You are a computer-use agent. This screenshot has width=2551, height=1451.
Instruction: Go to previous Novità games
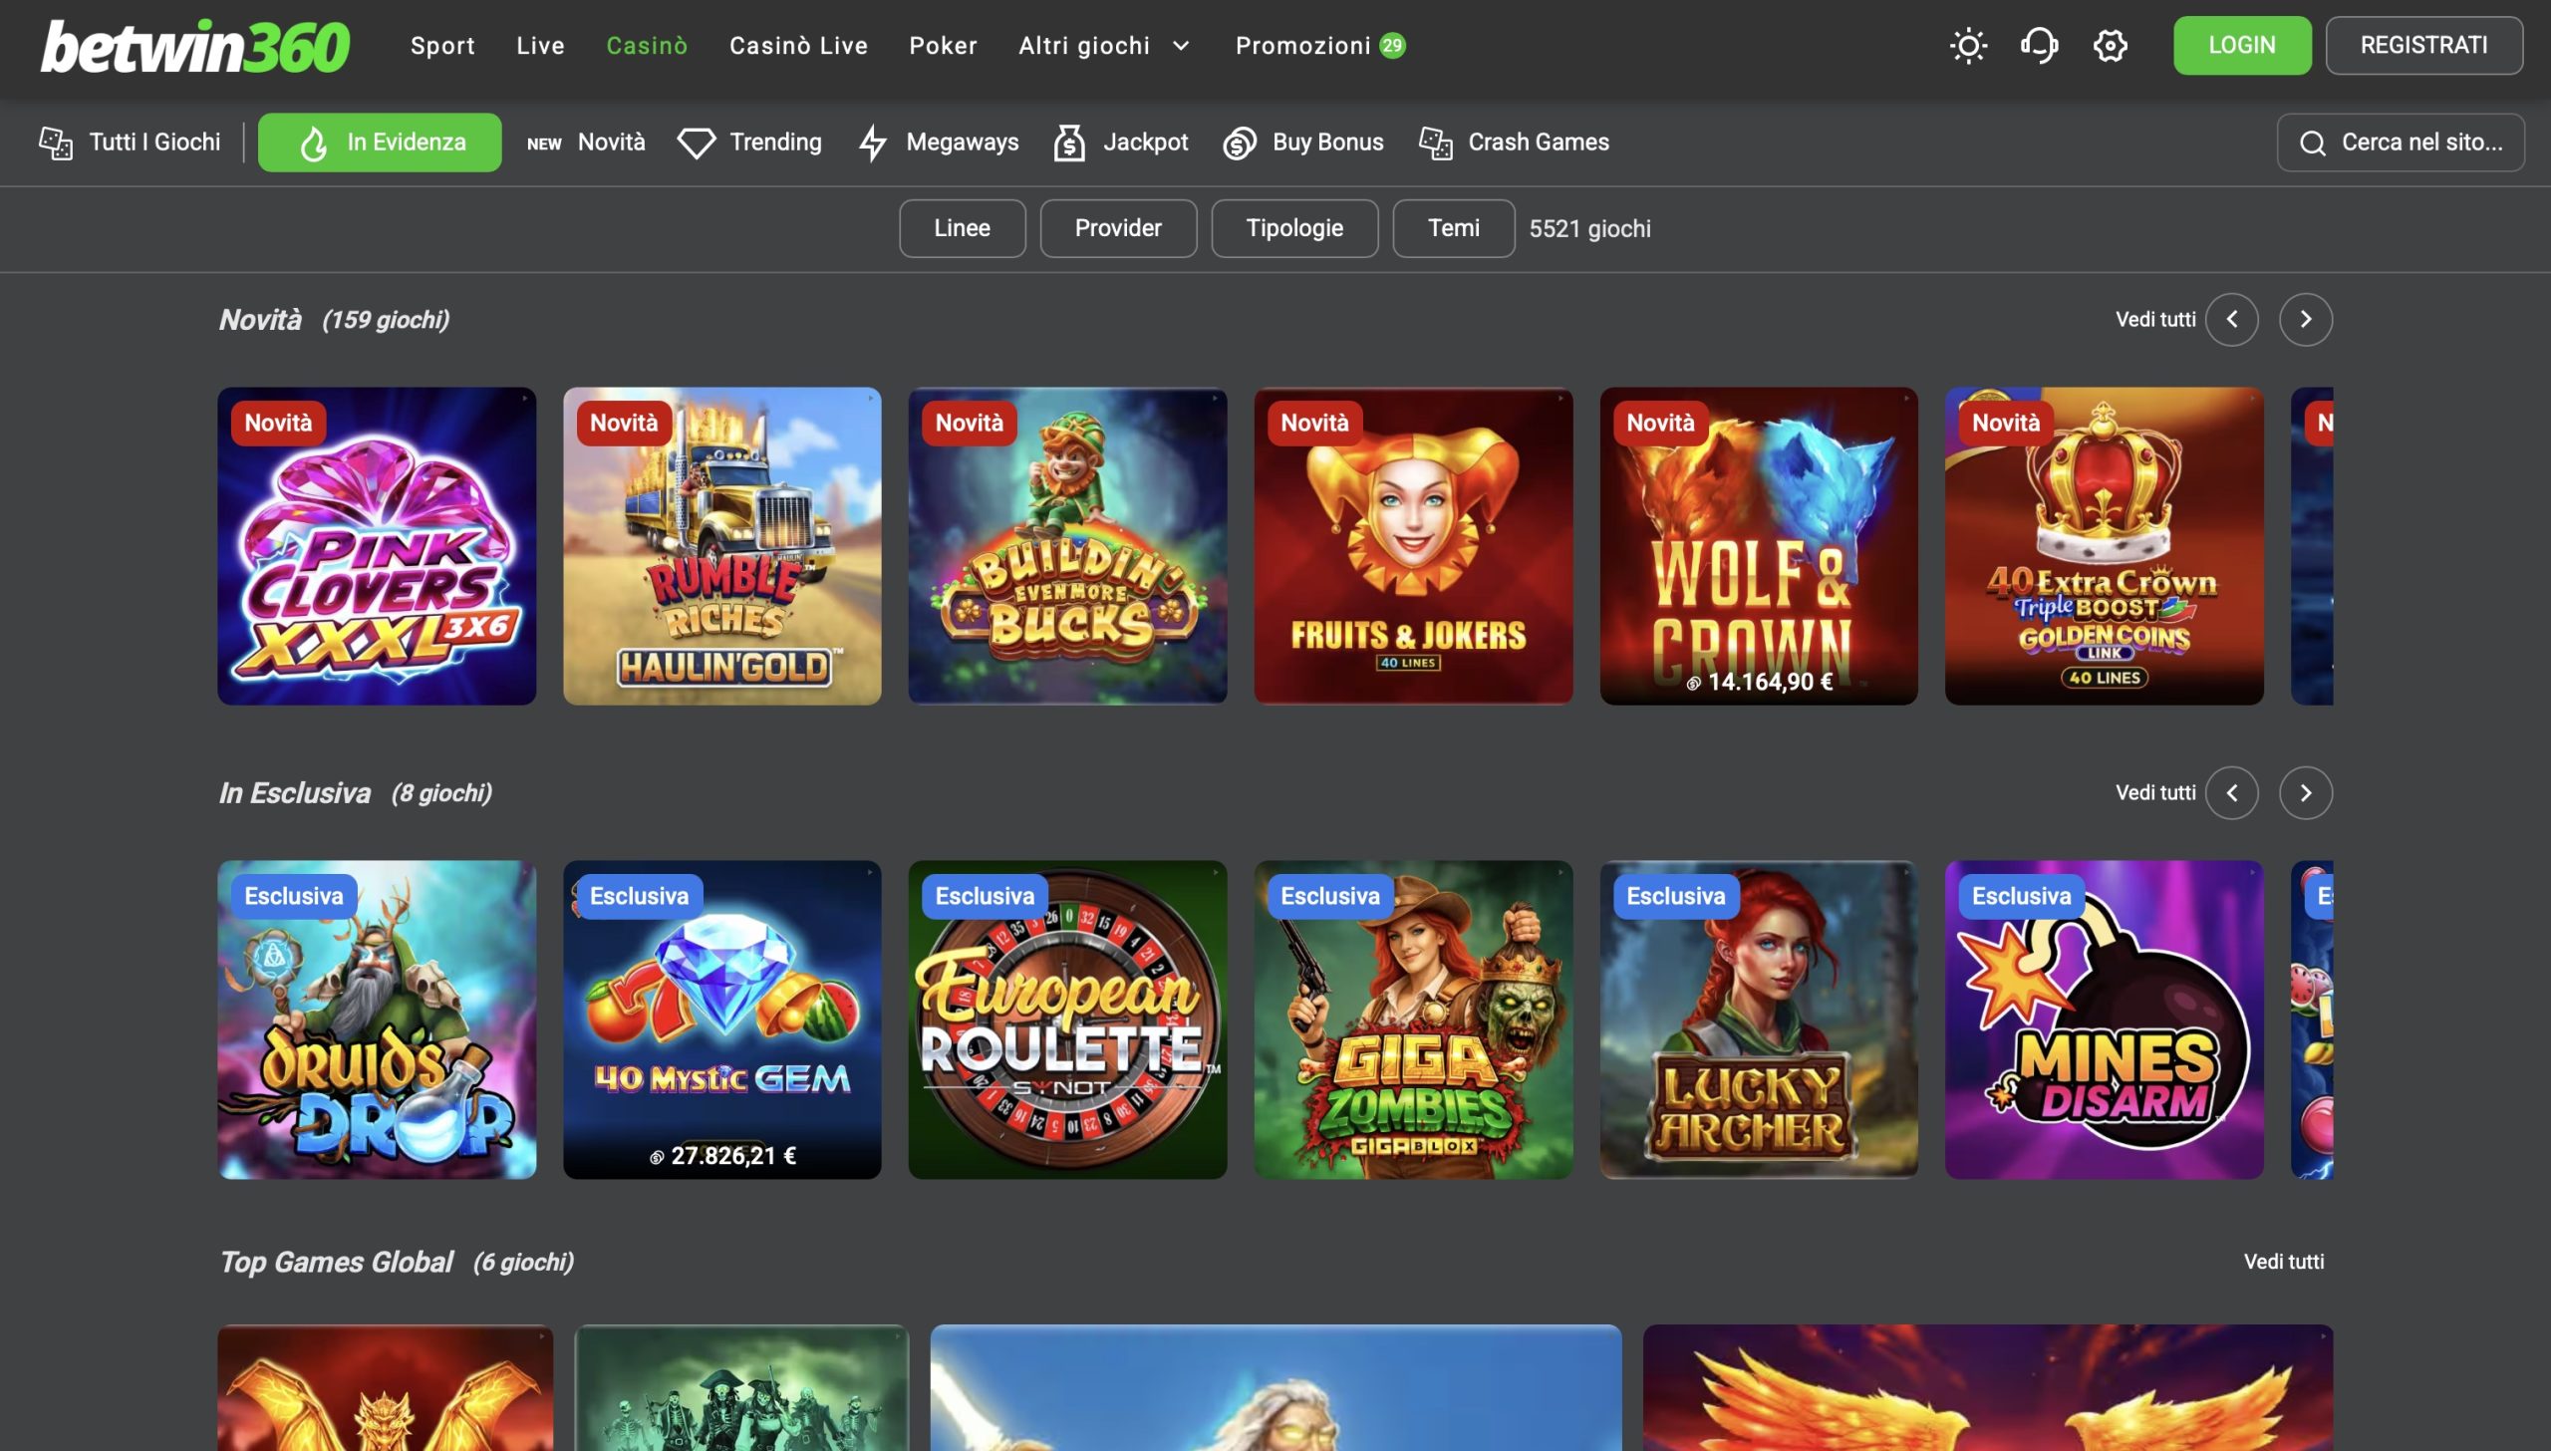click(x=2232, y=320)
